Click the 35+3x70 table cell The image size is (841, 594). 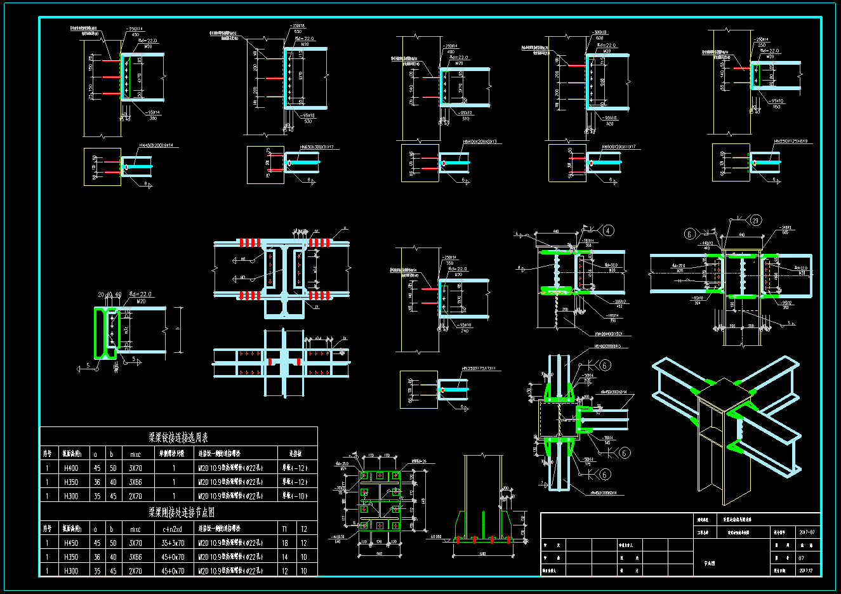coord(173,543)
